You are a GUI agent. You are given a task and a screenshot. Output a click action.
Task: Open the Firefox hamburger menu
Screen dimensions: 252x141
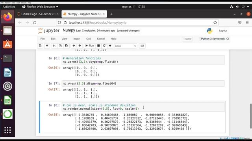pyautogui.click(x=247, y=23)
